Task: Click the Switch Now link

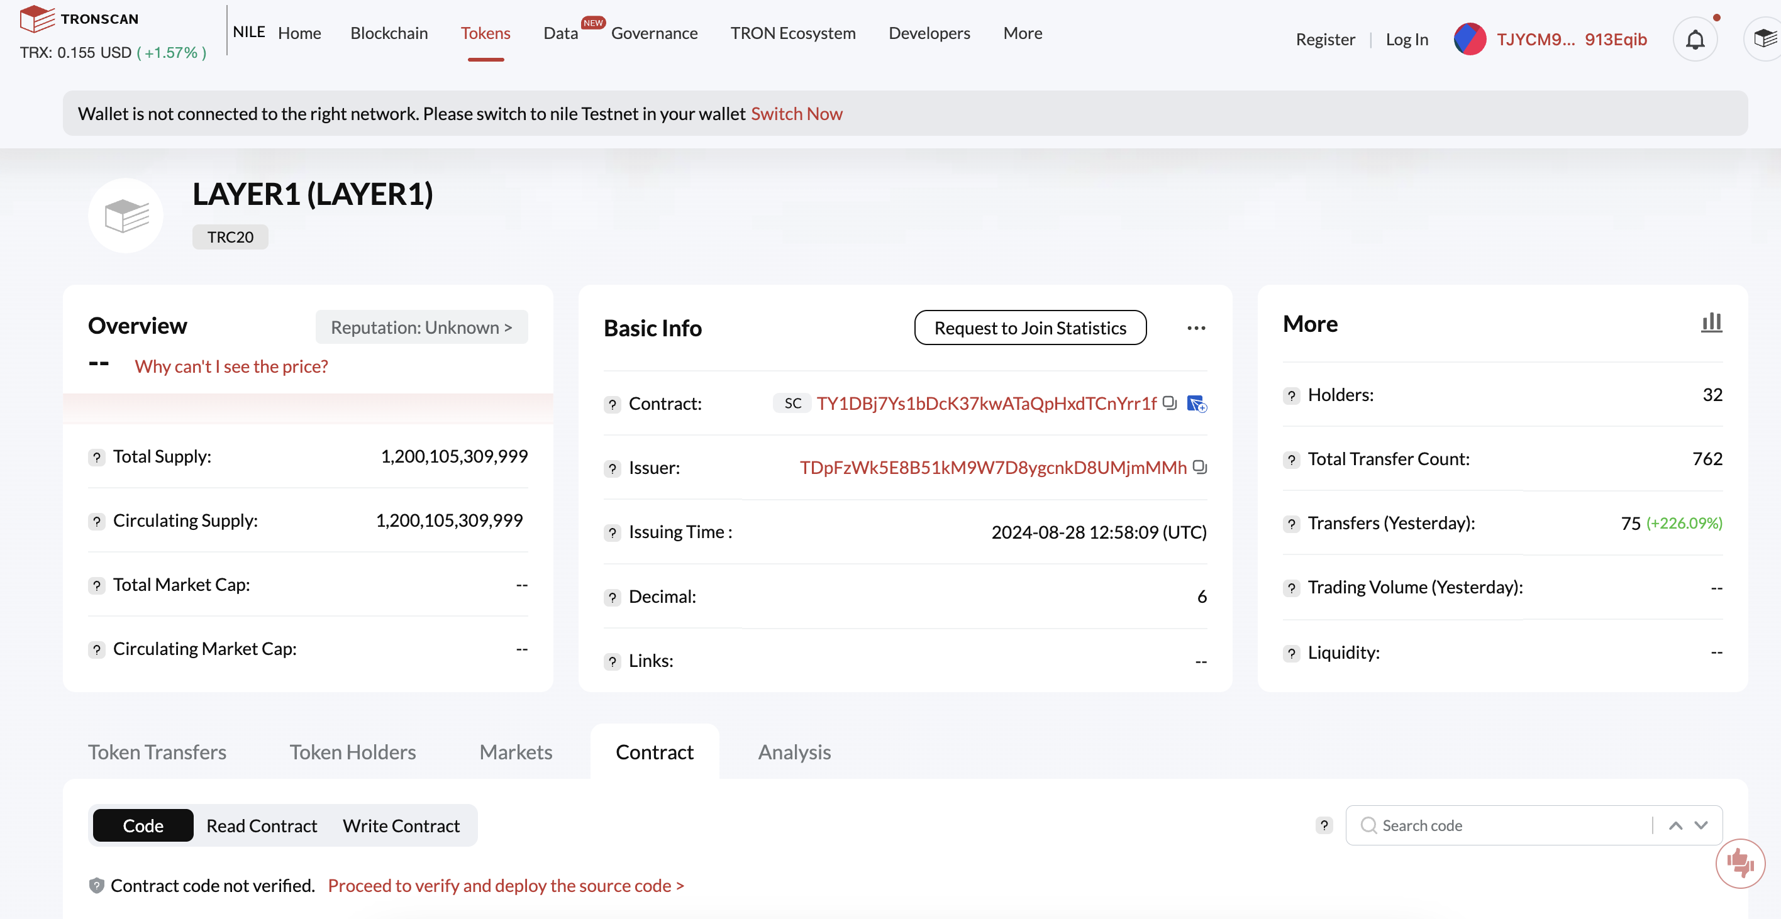Action: [x=796, y=113]
